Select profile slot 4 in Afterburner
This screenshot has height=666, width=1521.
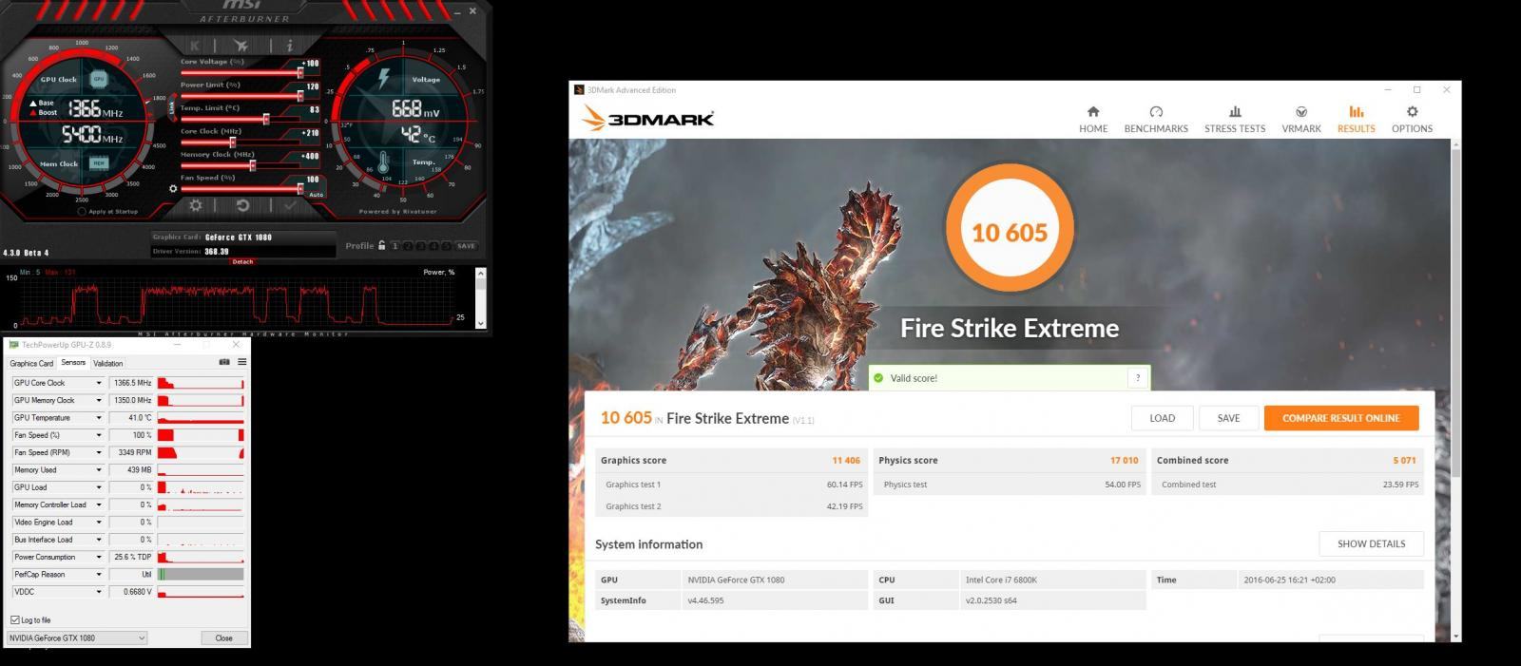[x=432, y=246]
